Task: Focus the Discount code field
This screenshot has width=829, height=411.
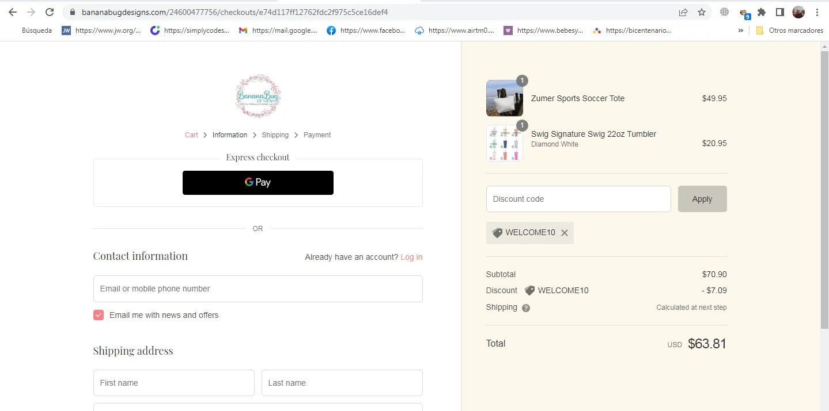Action: [578, 199]
